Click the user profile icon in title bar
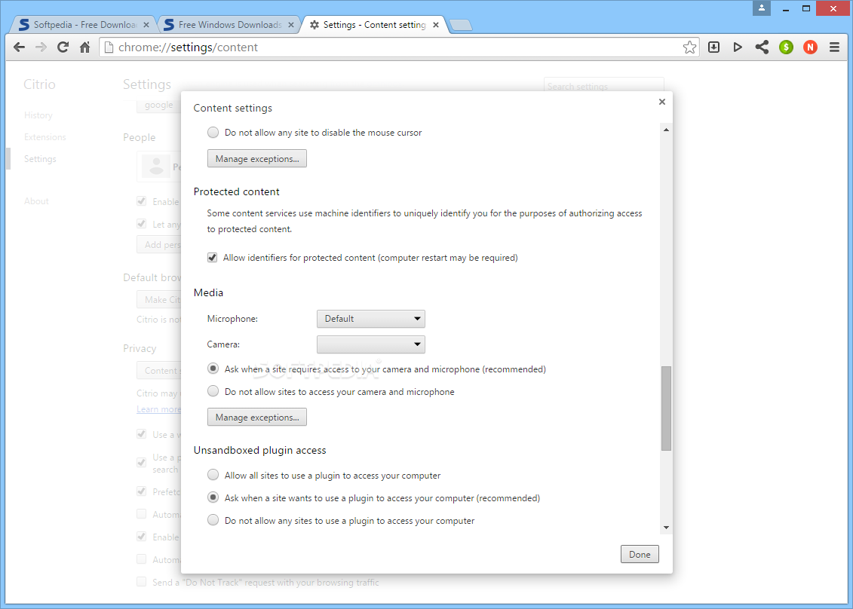 pyautogui.click(x=762, y=8)
